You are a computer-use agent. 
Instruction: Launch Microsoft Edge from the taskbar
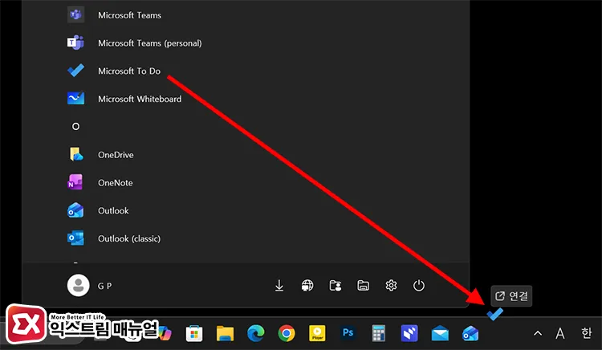click(x=256, y=333)
